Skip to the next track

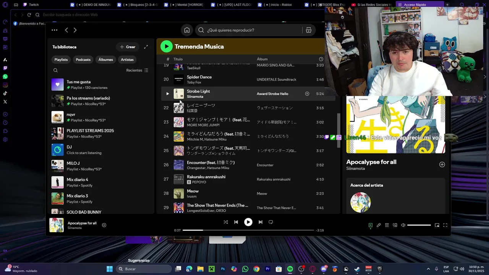261,222
